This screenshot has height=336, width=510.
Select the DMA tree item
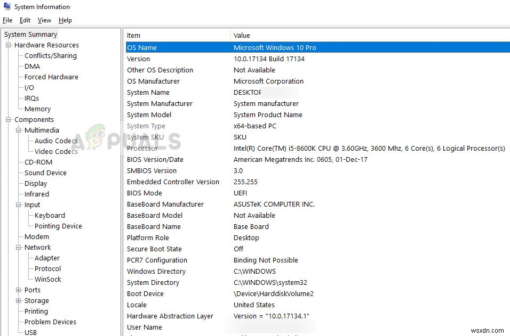pyautogui.click(x=32, y=66)
